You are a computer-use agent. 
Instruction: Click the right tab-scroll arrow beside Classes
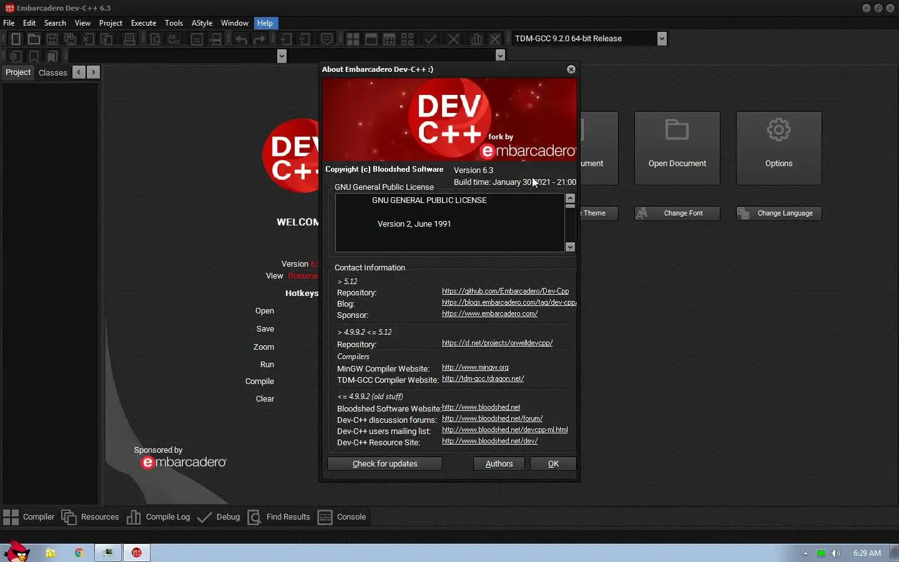[93, 72]
